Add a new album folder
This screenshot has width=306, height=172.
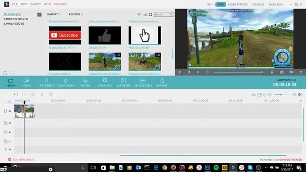[5, 73]
